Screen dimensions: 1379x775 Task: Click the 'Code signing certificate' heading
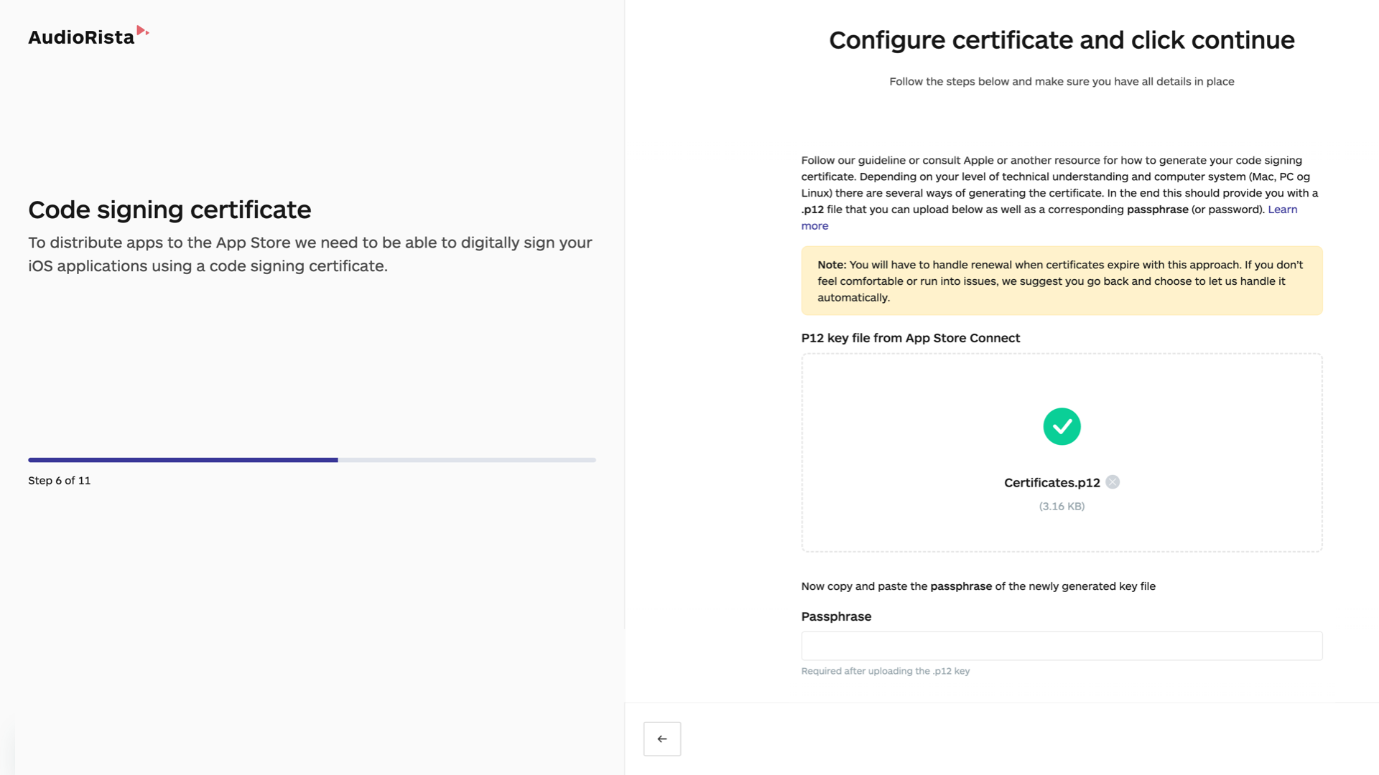point(170,210)
